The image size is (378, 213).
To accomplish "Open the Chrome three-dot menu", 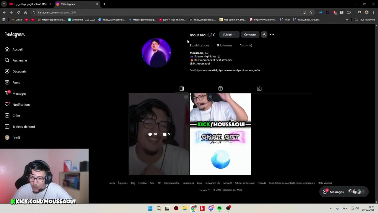I will point(374,12).
